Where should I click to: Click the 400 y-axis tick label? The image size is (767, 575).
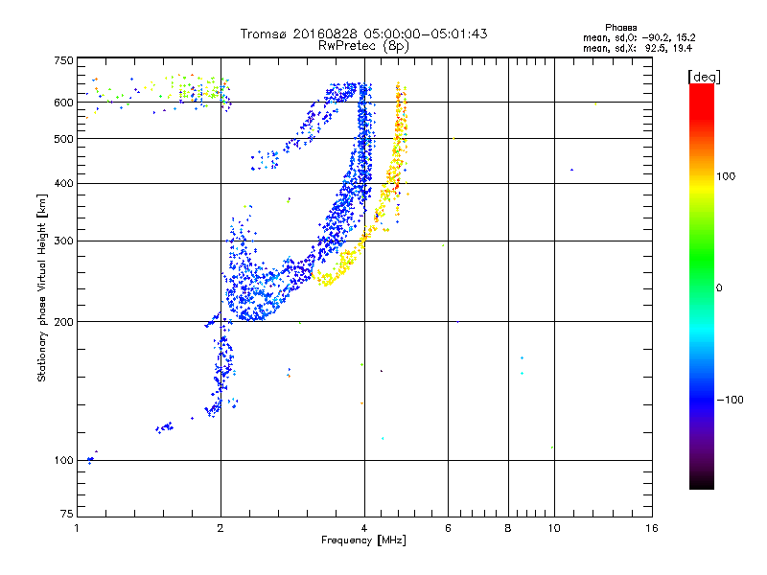coord(64,183)
